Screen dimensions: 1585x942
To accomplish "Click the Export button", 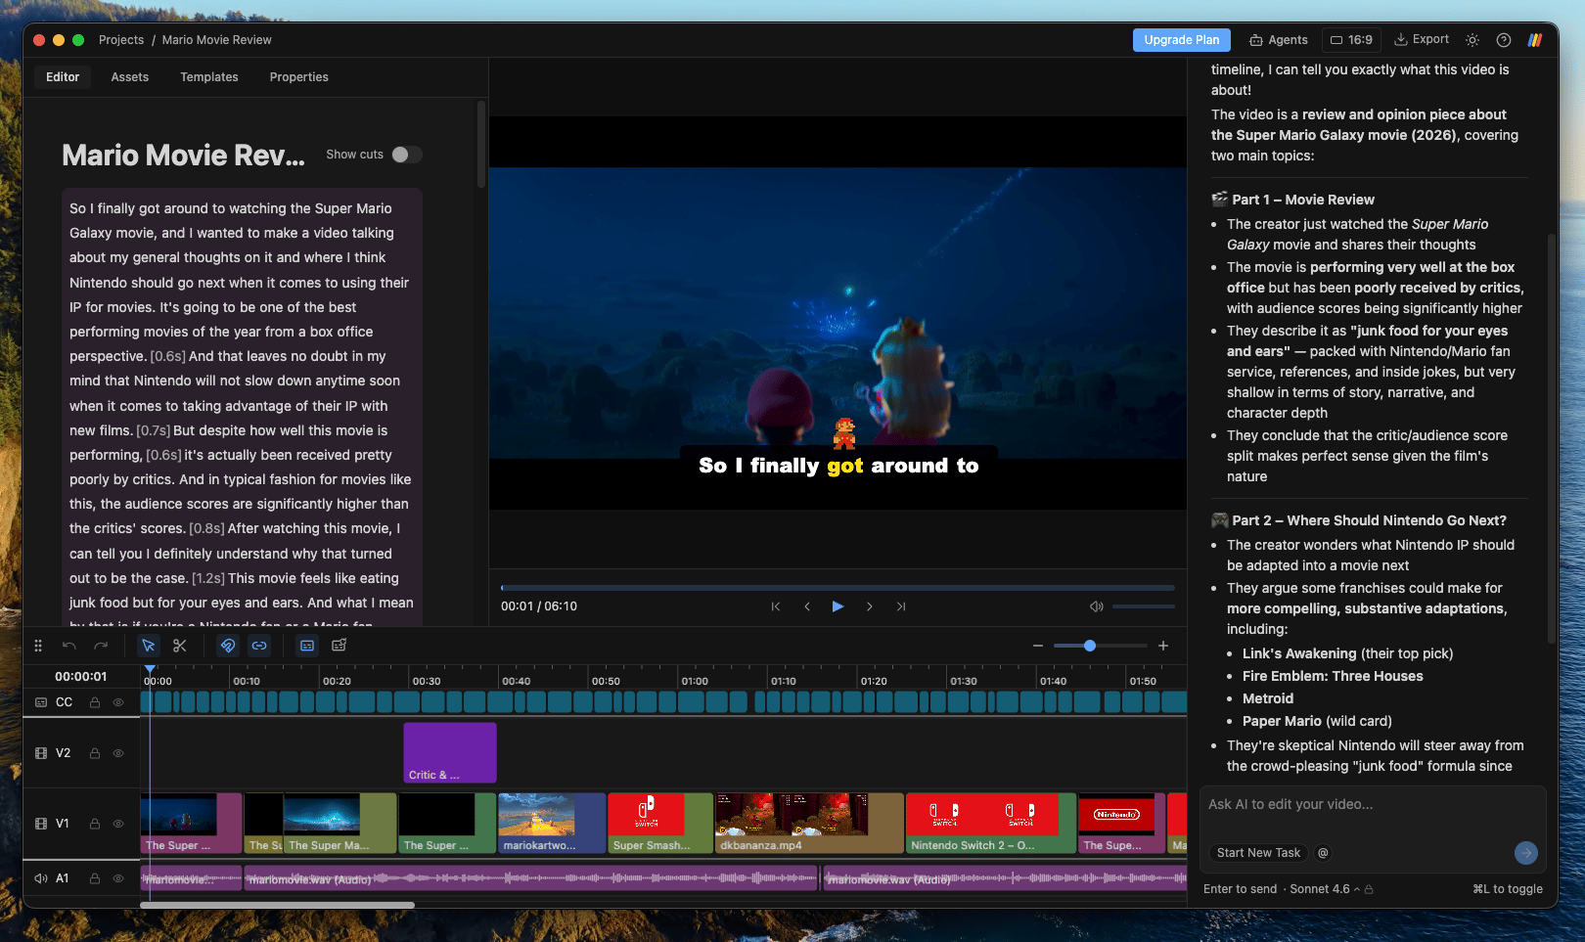I will (x=1422, y=40).
